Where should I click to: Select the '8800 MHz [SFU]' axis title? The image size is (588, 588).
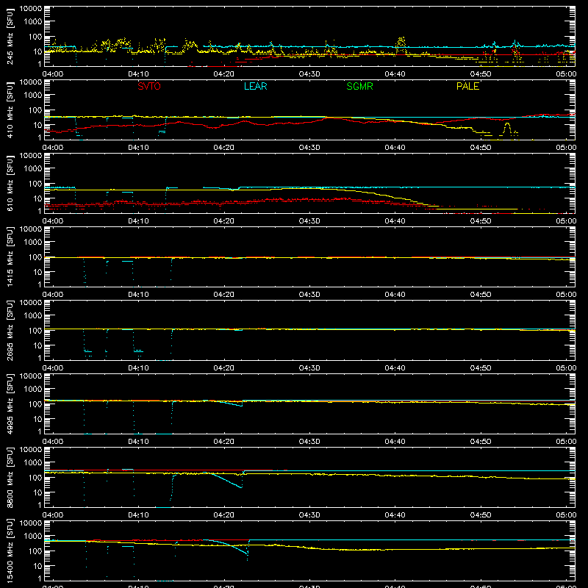click(x=10, y=477)
